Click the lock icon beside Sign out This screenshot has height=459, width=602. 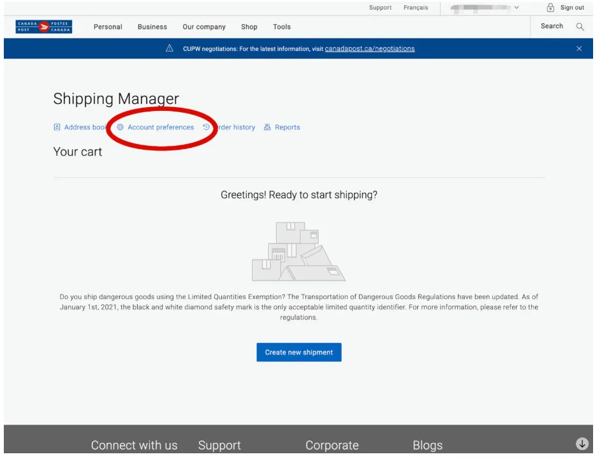coord(550,8)
